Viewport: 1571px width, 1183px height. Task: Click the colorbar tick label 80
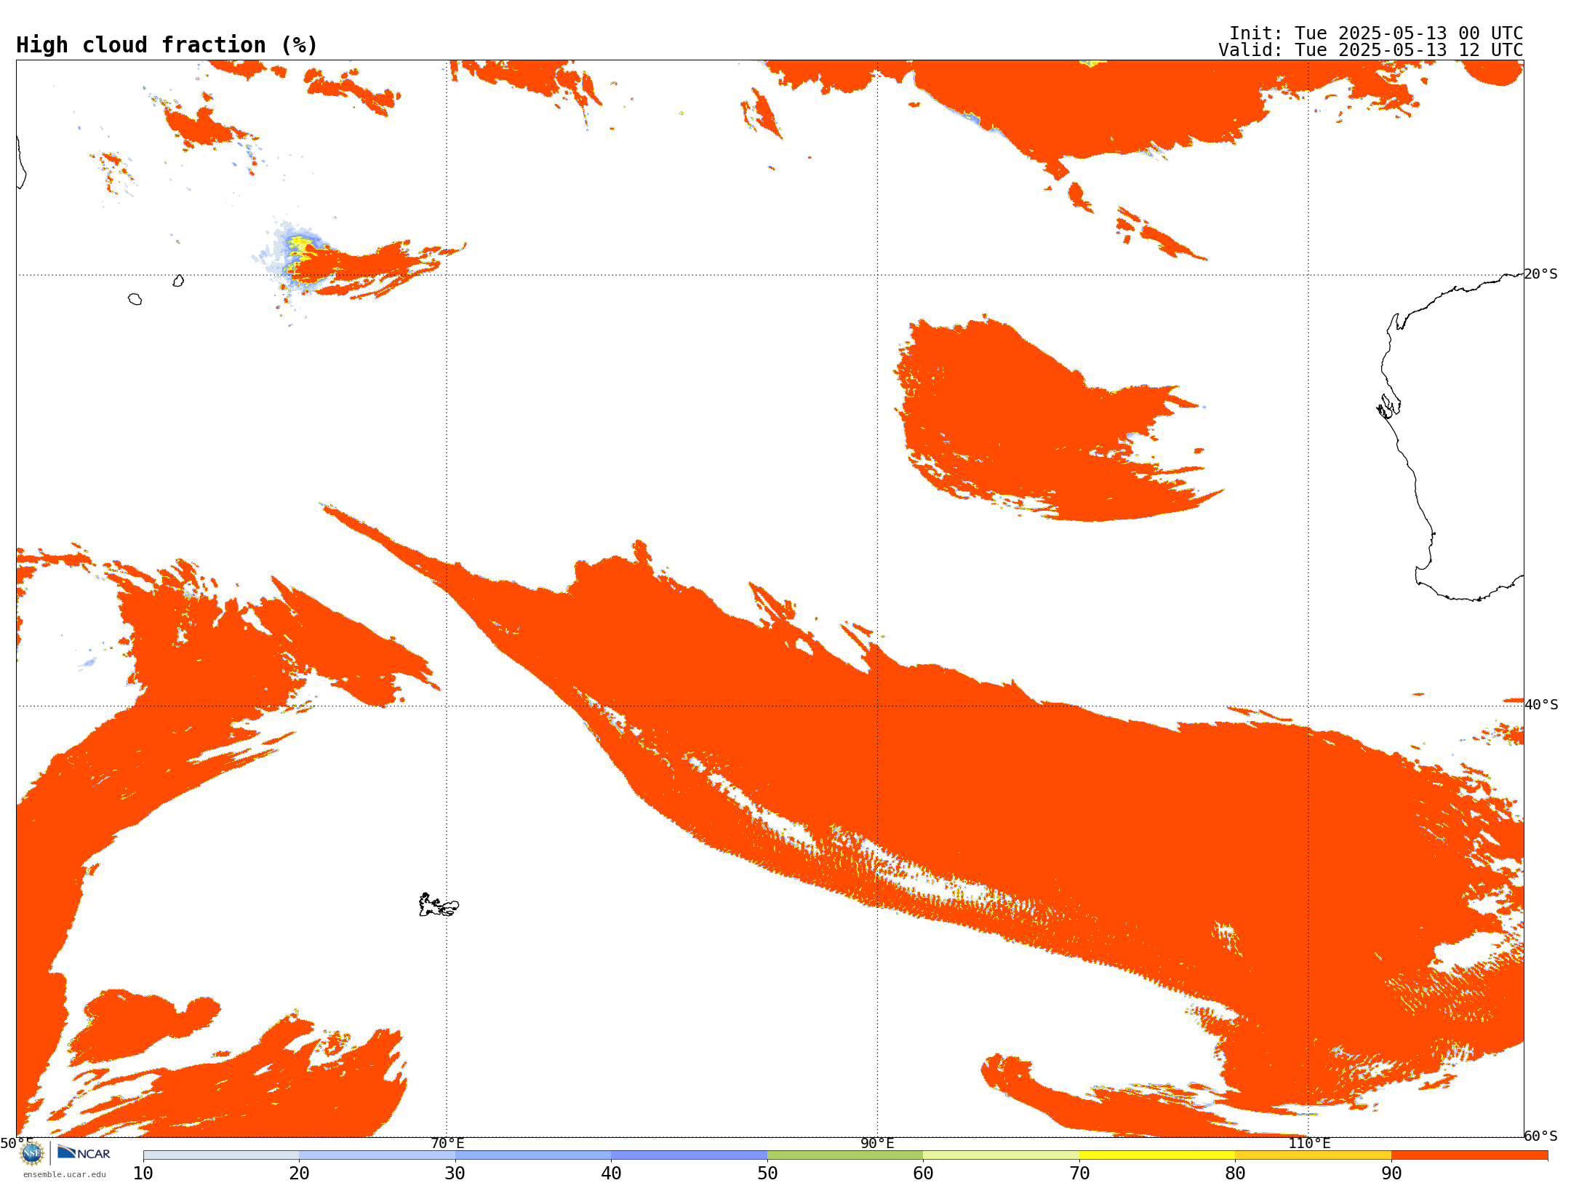click(1235, 1173)
